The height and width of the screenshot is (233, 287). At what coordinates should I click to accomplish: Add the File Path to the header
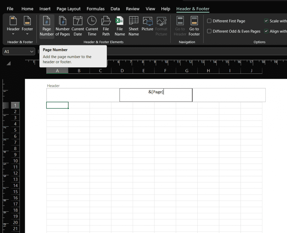[106, 25]
